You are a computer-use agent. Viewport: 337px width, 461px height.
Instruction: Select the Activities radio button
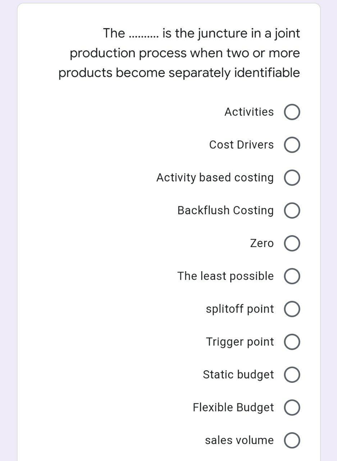point(291,112)
